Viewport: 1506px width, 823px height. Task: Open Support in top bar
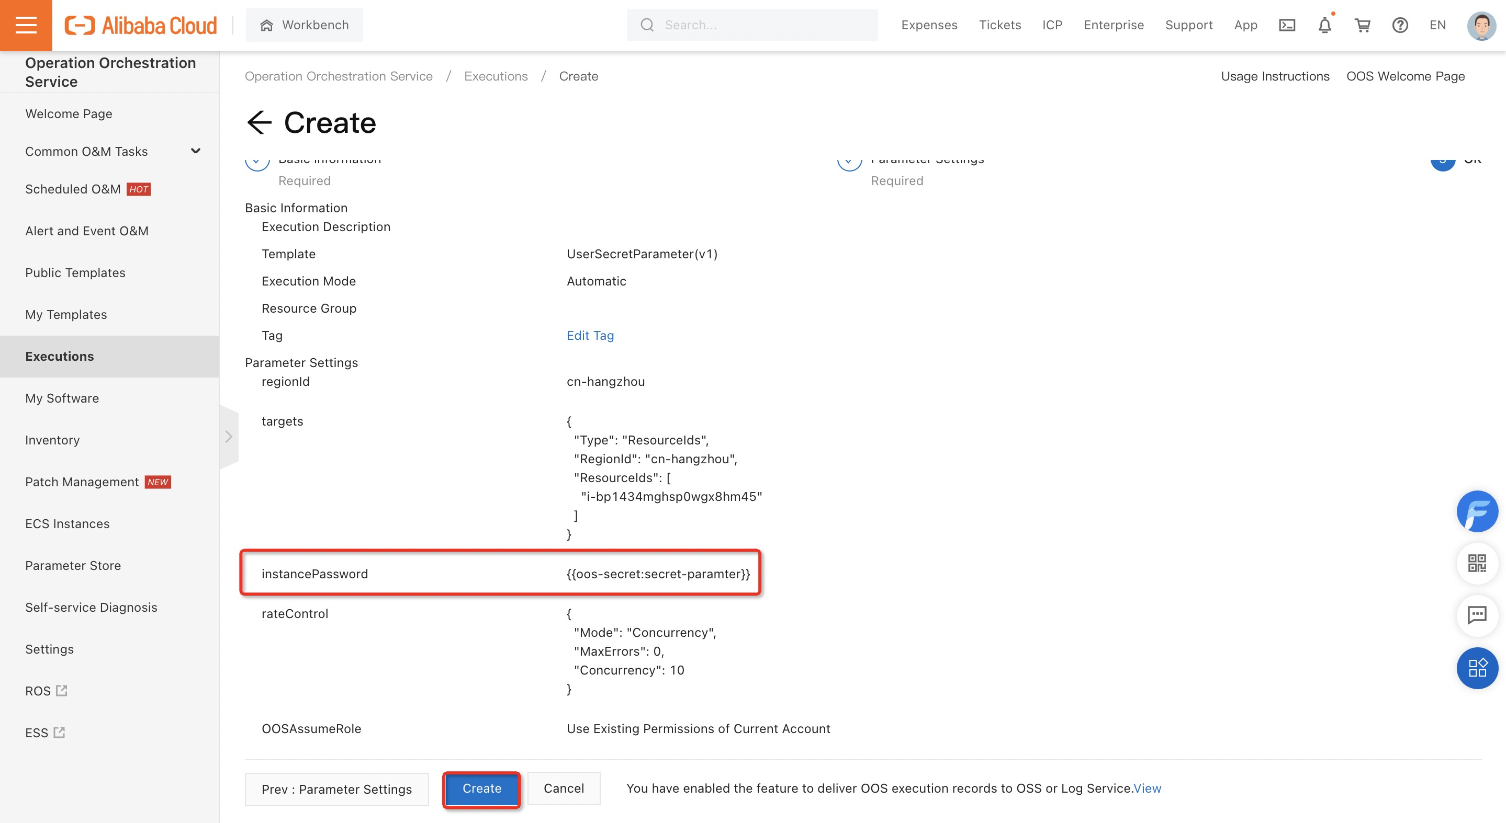point(1188,25)
